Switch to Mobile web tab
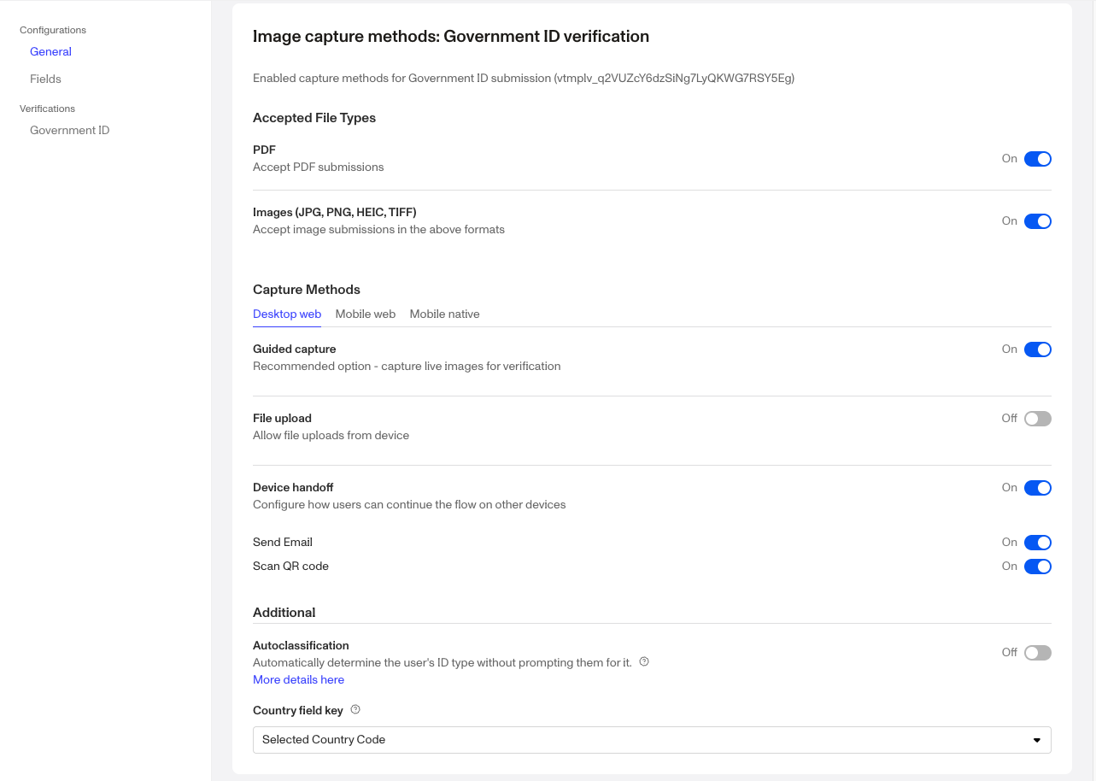Viewport: 1096px width, 781px height. click(365, 314)
